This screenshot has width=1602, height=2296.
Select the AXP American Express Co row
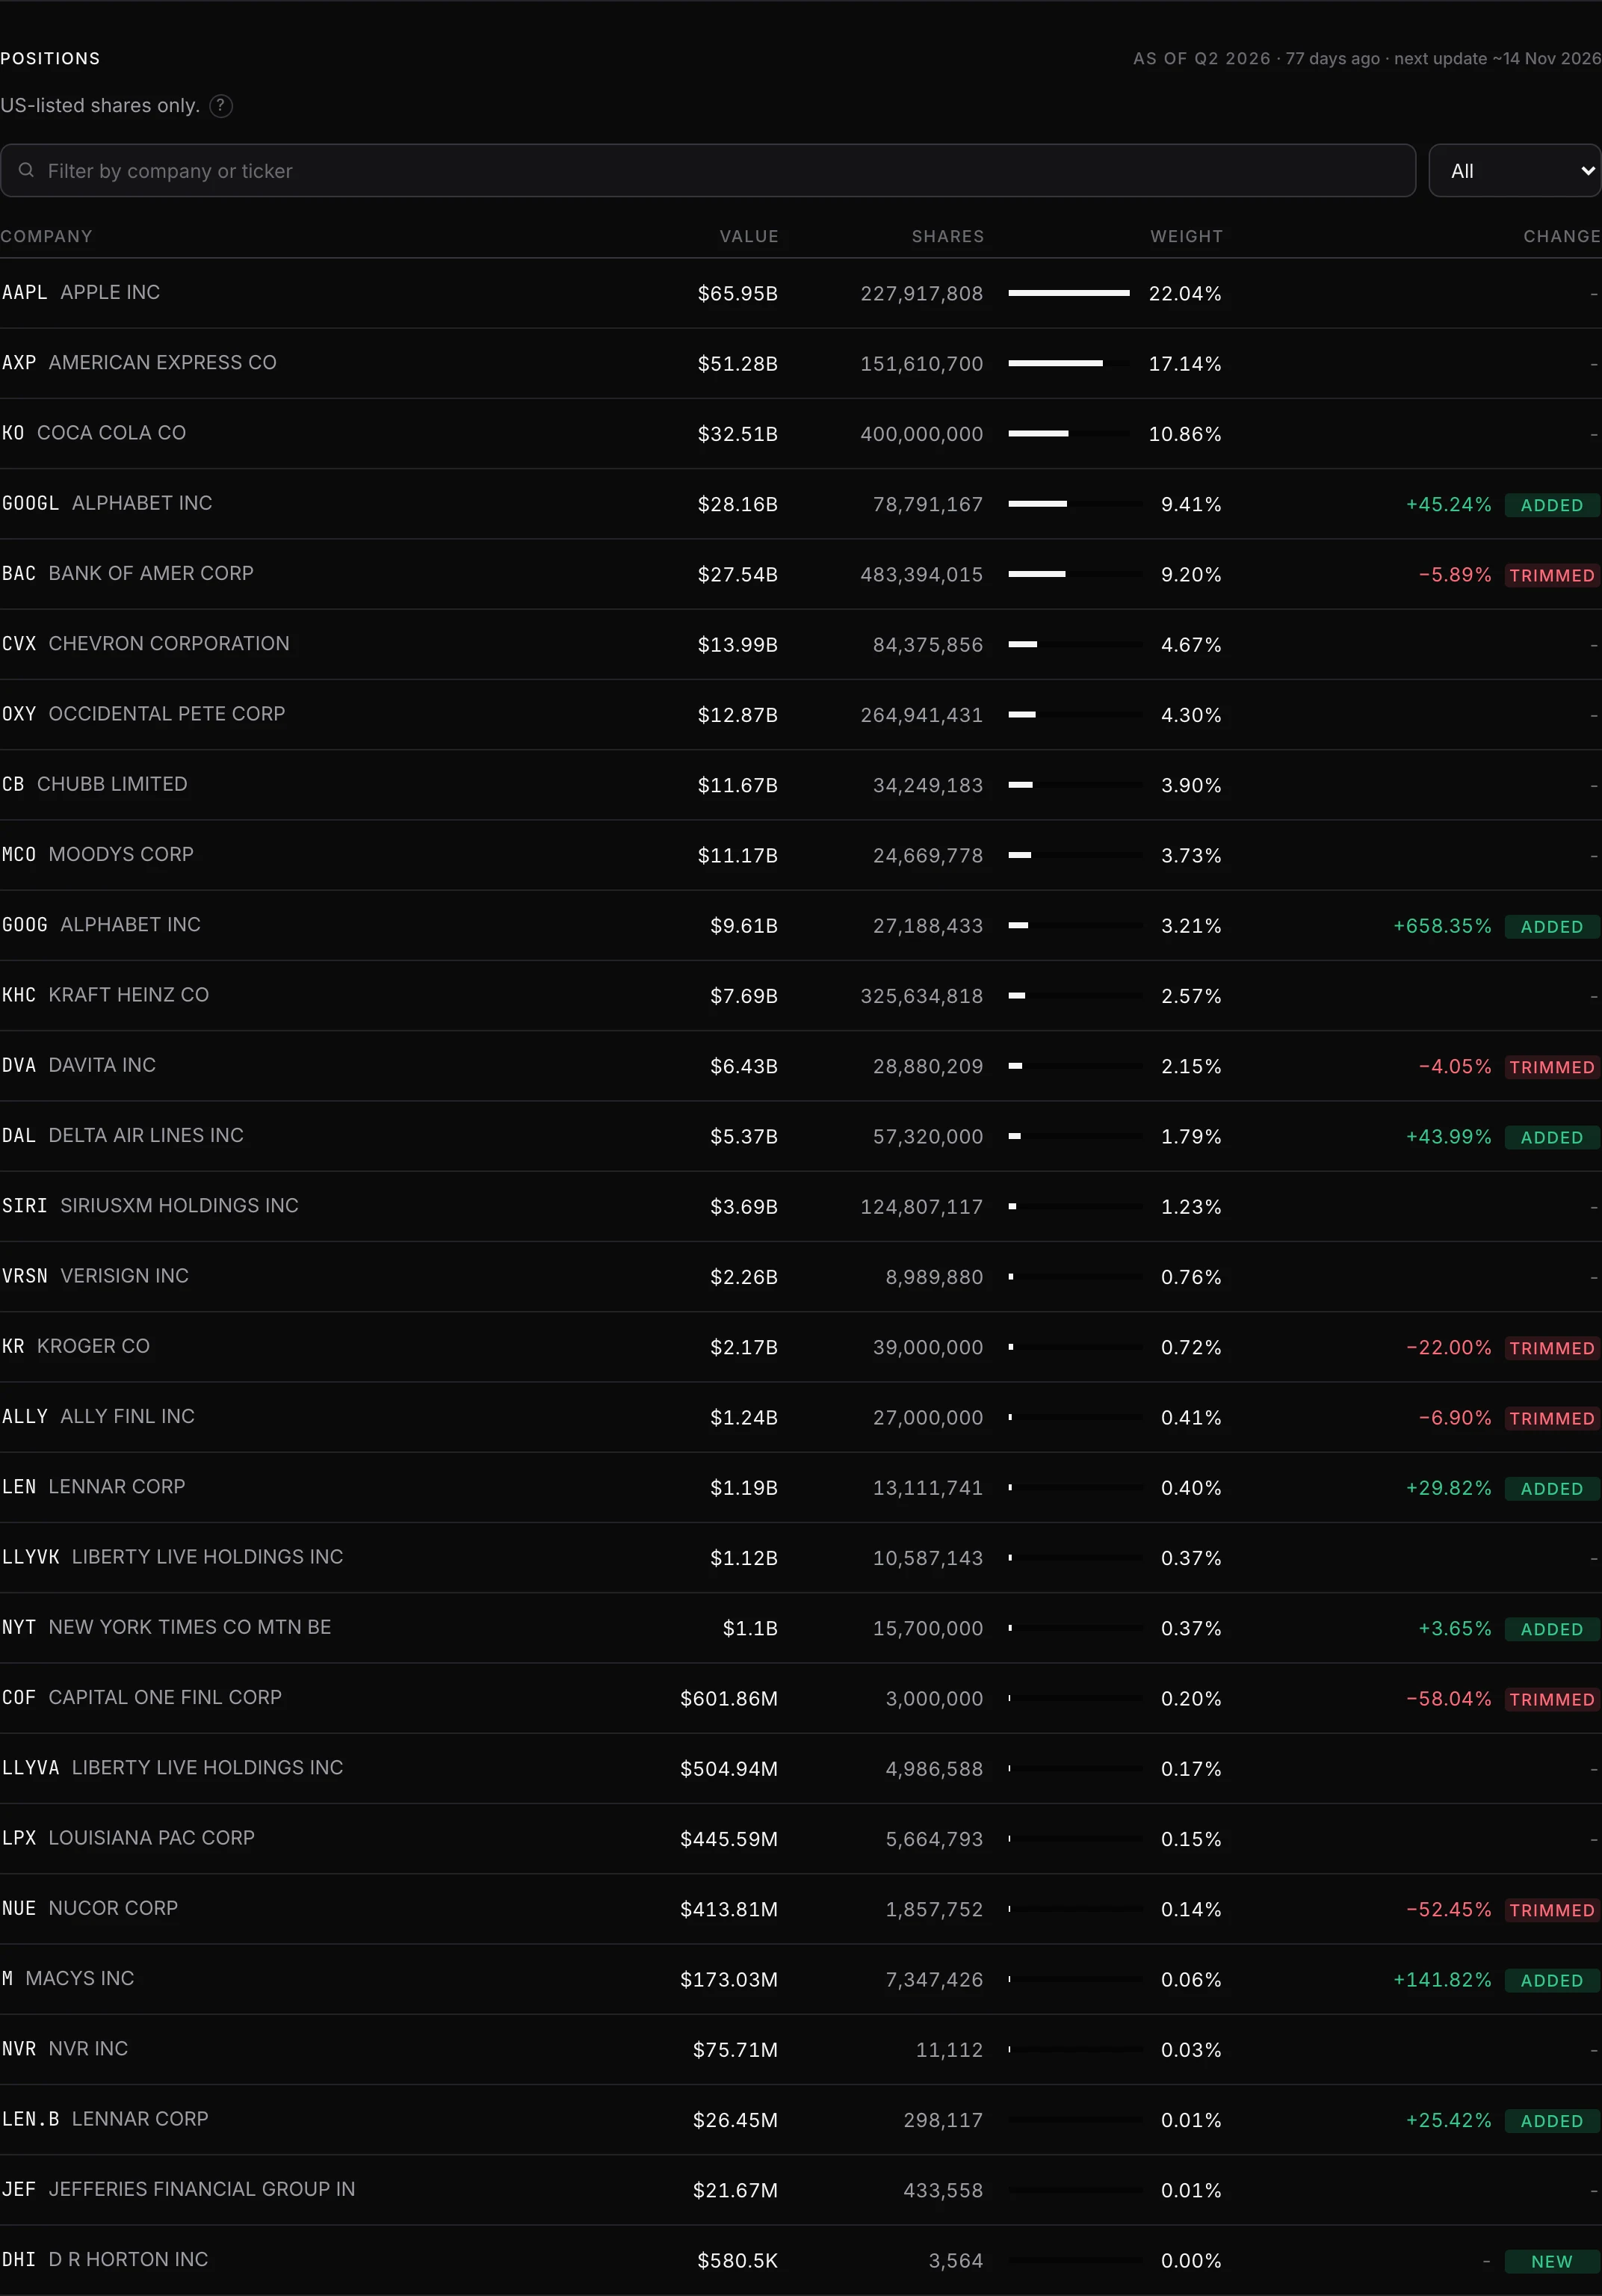(x=801, y=363)
